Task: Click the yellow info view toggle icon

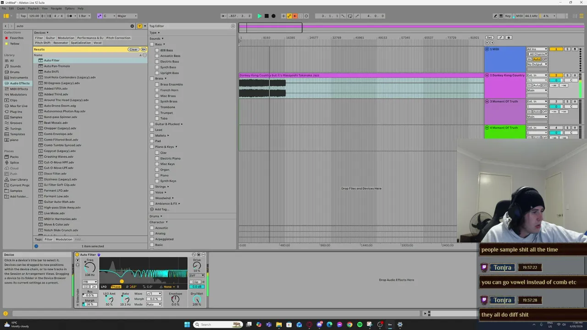Action: point(6,313)
